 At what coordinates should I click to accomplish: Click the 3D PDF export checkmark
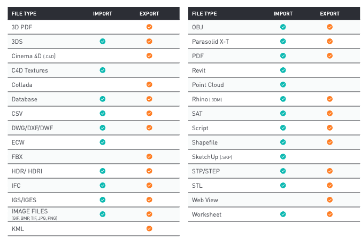(x=149, y=27)
